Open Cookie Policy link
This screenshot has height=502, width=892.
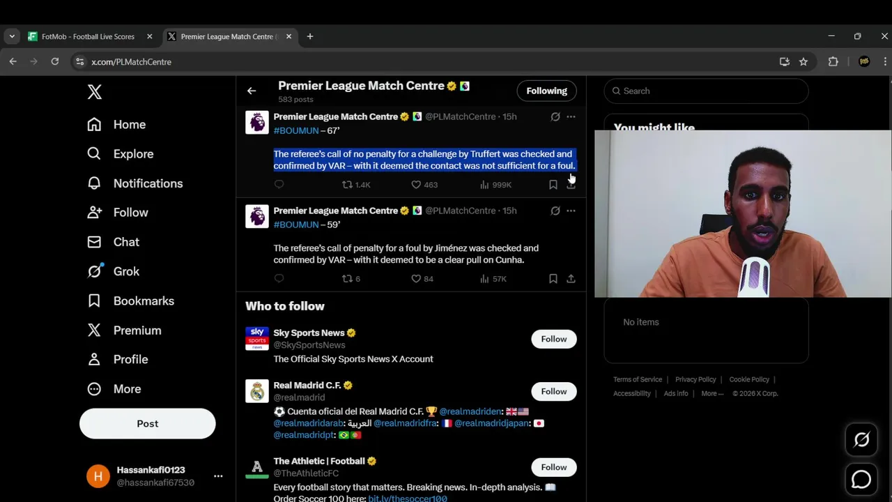coord(749,379)
